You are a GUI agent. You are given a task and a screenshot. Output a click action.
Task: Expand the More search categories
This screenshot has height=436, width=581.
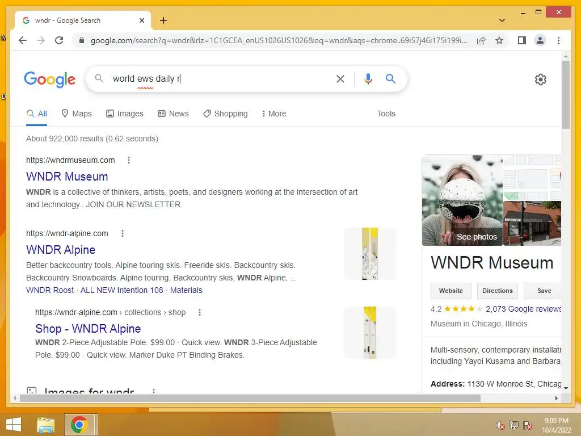click(274, 114)
